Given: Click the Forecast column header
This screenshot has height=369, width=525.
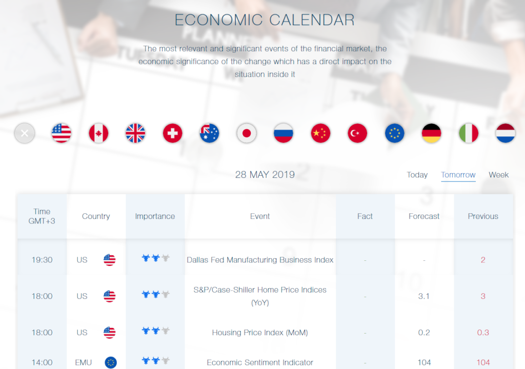Looking at the screenshot, I should pyautogui.click(x=424, y=216).
